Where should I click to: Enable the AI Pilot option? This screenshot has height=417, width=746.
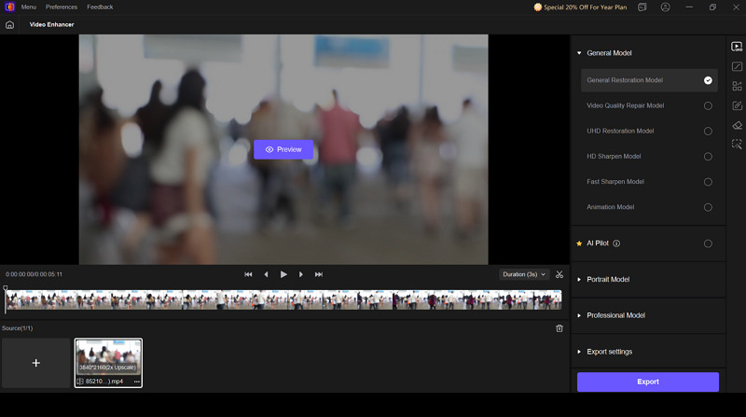point(708,243)
